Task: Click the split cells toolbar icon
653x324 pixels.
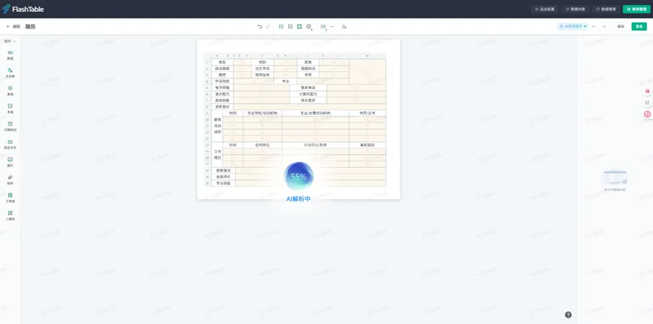Action: (x=290, y=27)
